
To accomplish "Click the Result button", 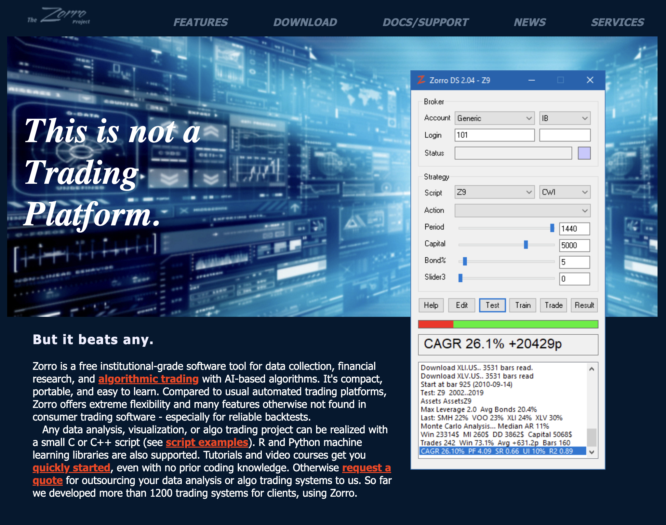I will 584,305.
